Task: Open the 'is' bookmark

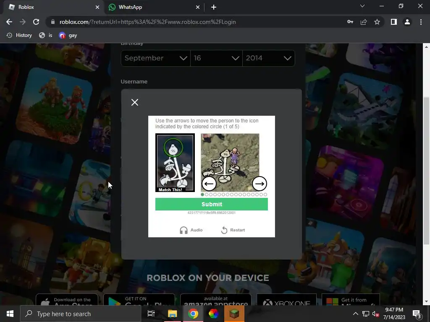Action: pos(45,35)
